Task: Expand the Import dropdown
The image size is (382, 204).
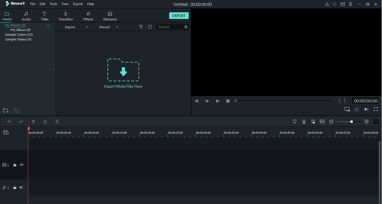Action: 87,27
